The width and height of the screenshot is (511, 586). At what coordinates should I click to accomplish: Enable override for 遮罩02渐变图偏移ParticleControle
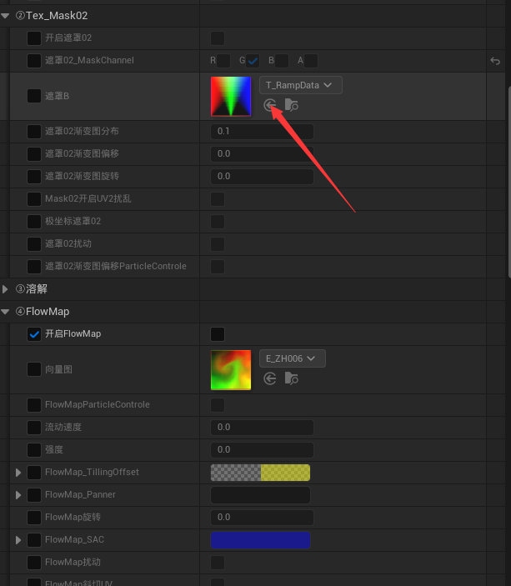[x=34, y=267]
